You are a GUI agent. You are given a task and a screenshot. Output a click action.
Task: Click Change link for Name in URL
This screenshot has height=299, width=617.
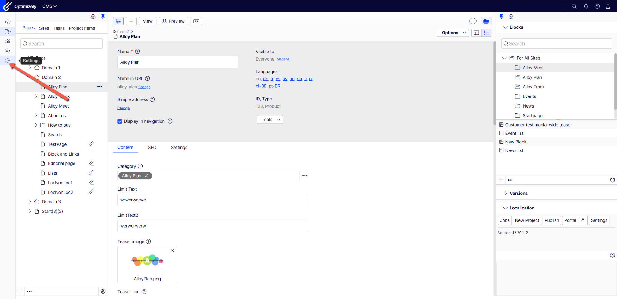click(144, 87)
